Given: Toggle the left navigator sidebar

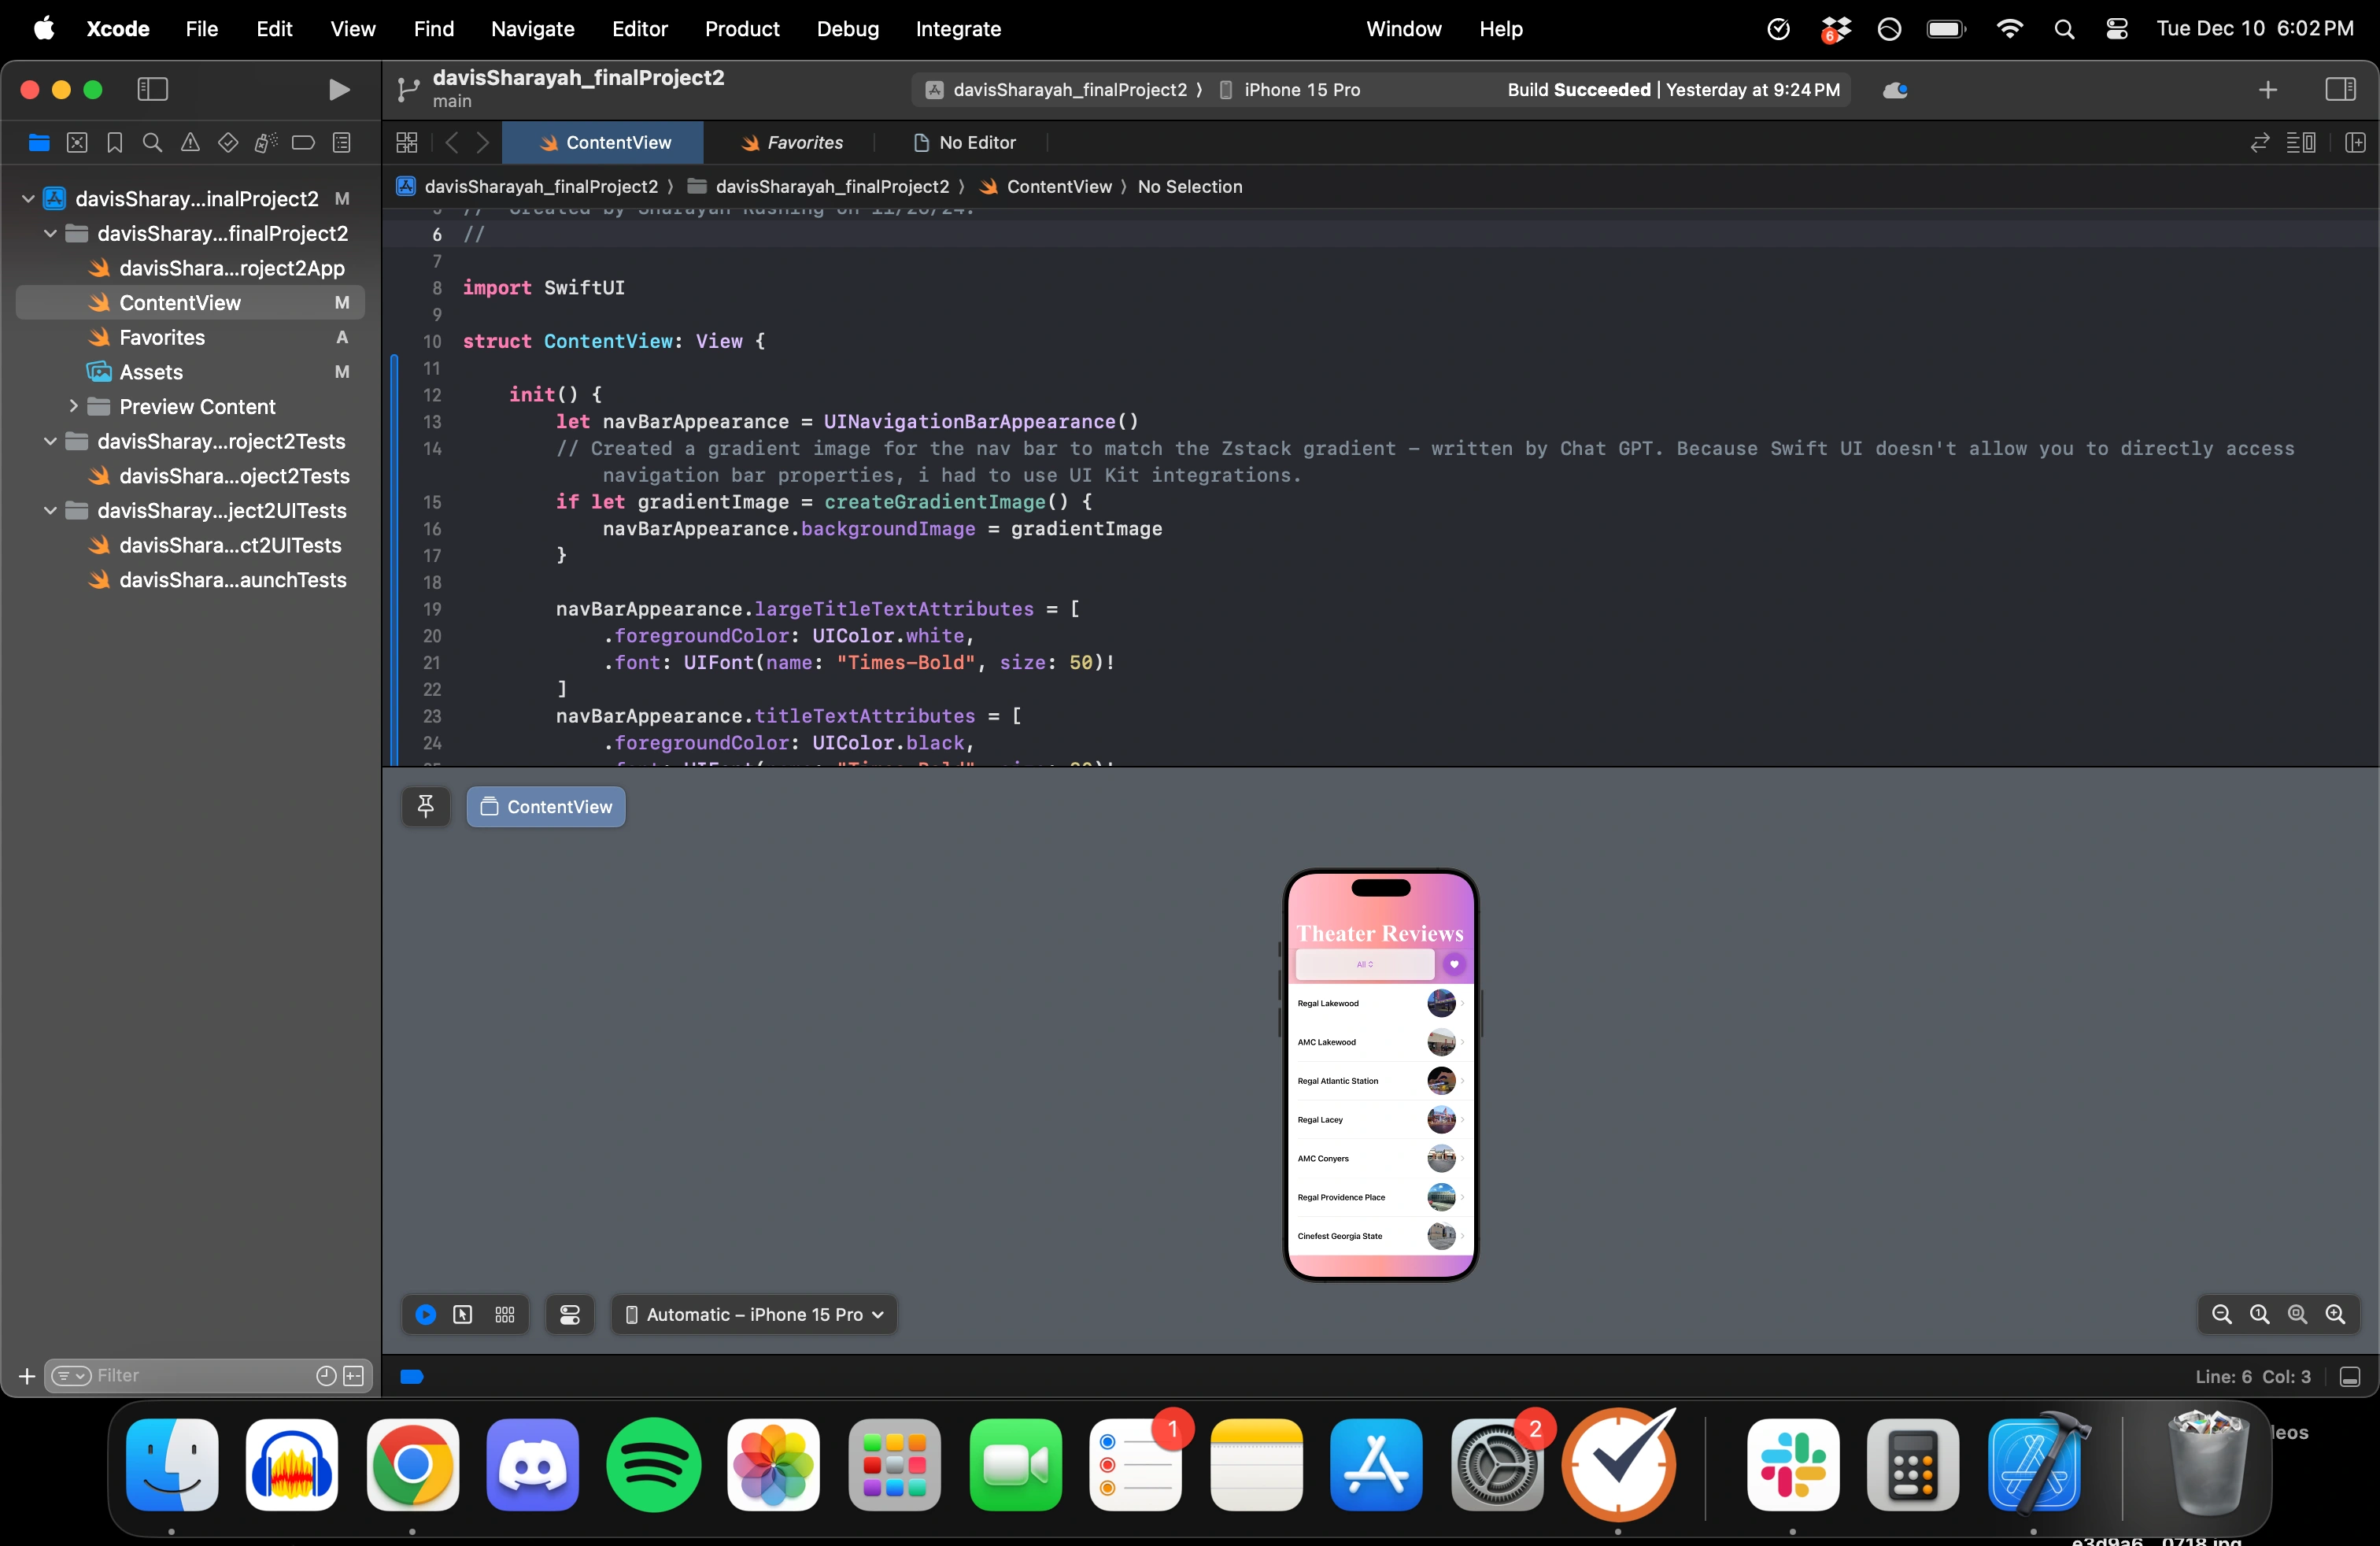Looking at the screenshot, I should (x=152, y=90).
